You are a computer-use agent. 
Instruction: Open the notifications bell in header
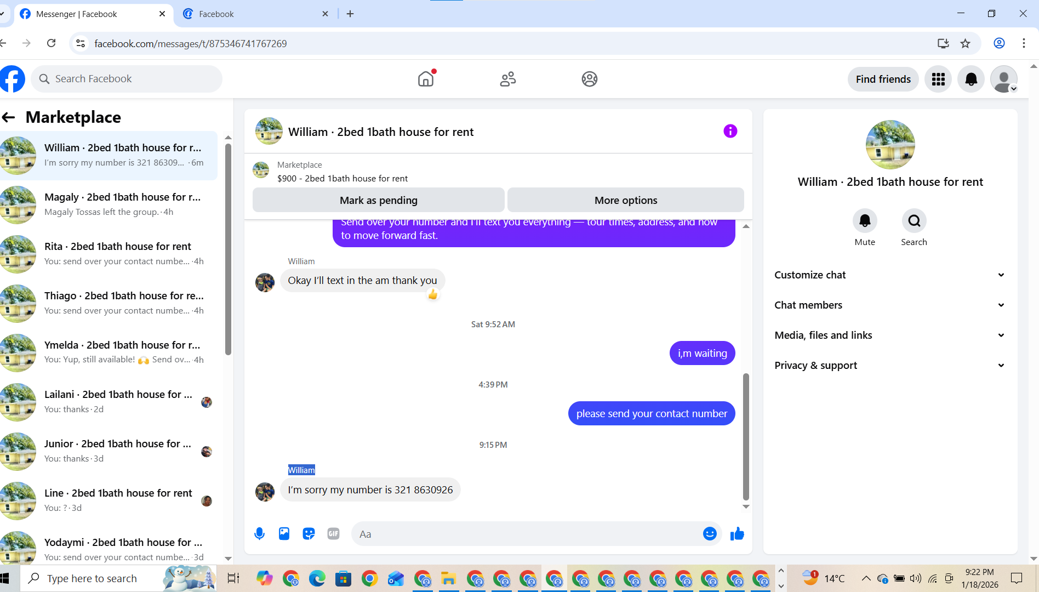pos(971,79)
